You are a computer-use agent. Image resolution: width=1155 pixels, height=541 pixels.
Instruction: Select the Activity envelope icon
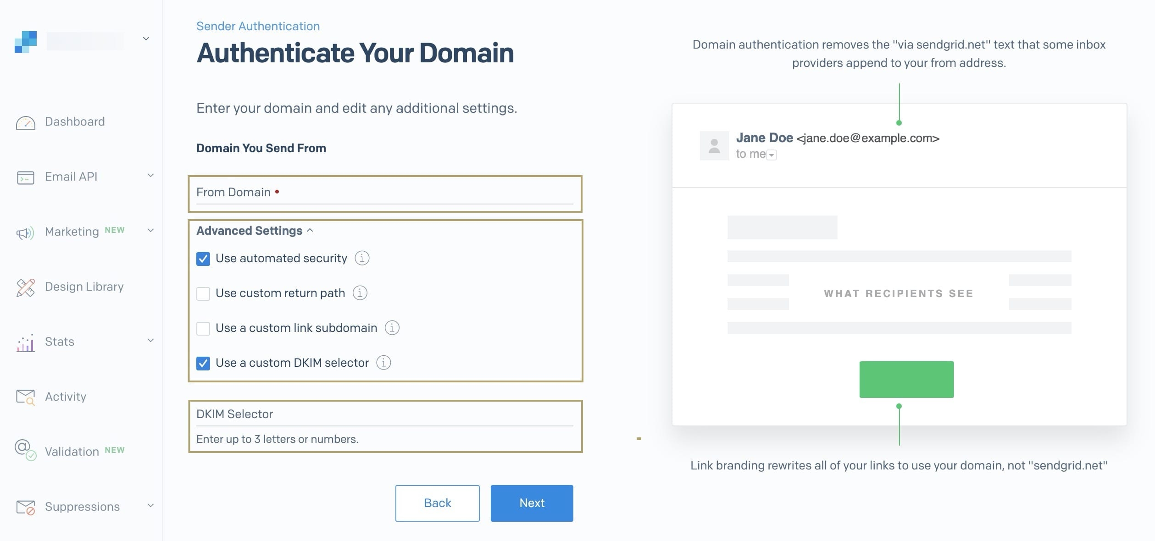pos(26,397)
